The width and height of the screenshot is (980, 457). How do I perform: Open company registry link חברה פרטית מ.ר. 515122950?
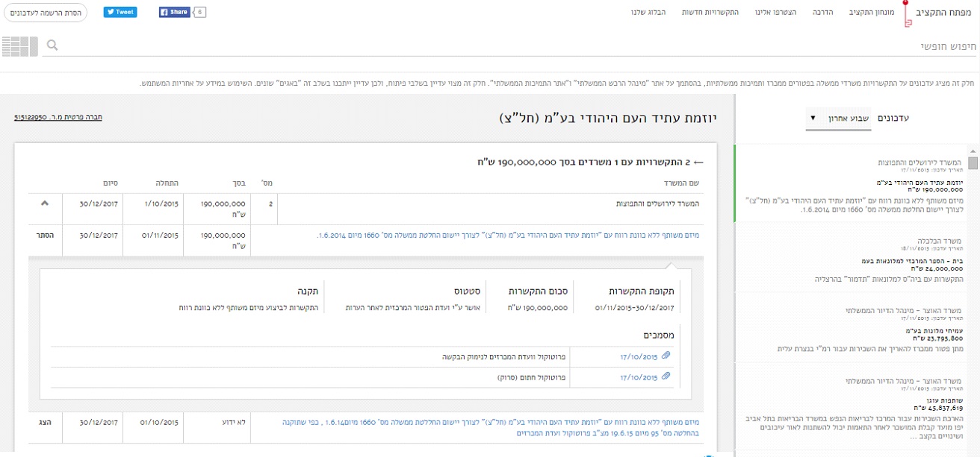pyautogui.click(x=58, y=118)
